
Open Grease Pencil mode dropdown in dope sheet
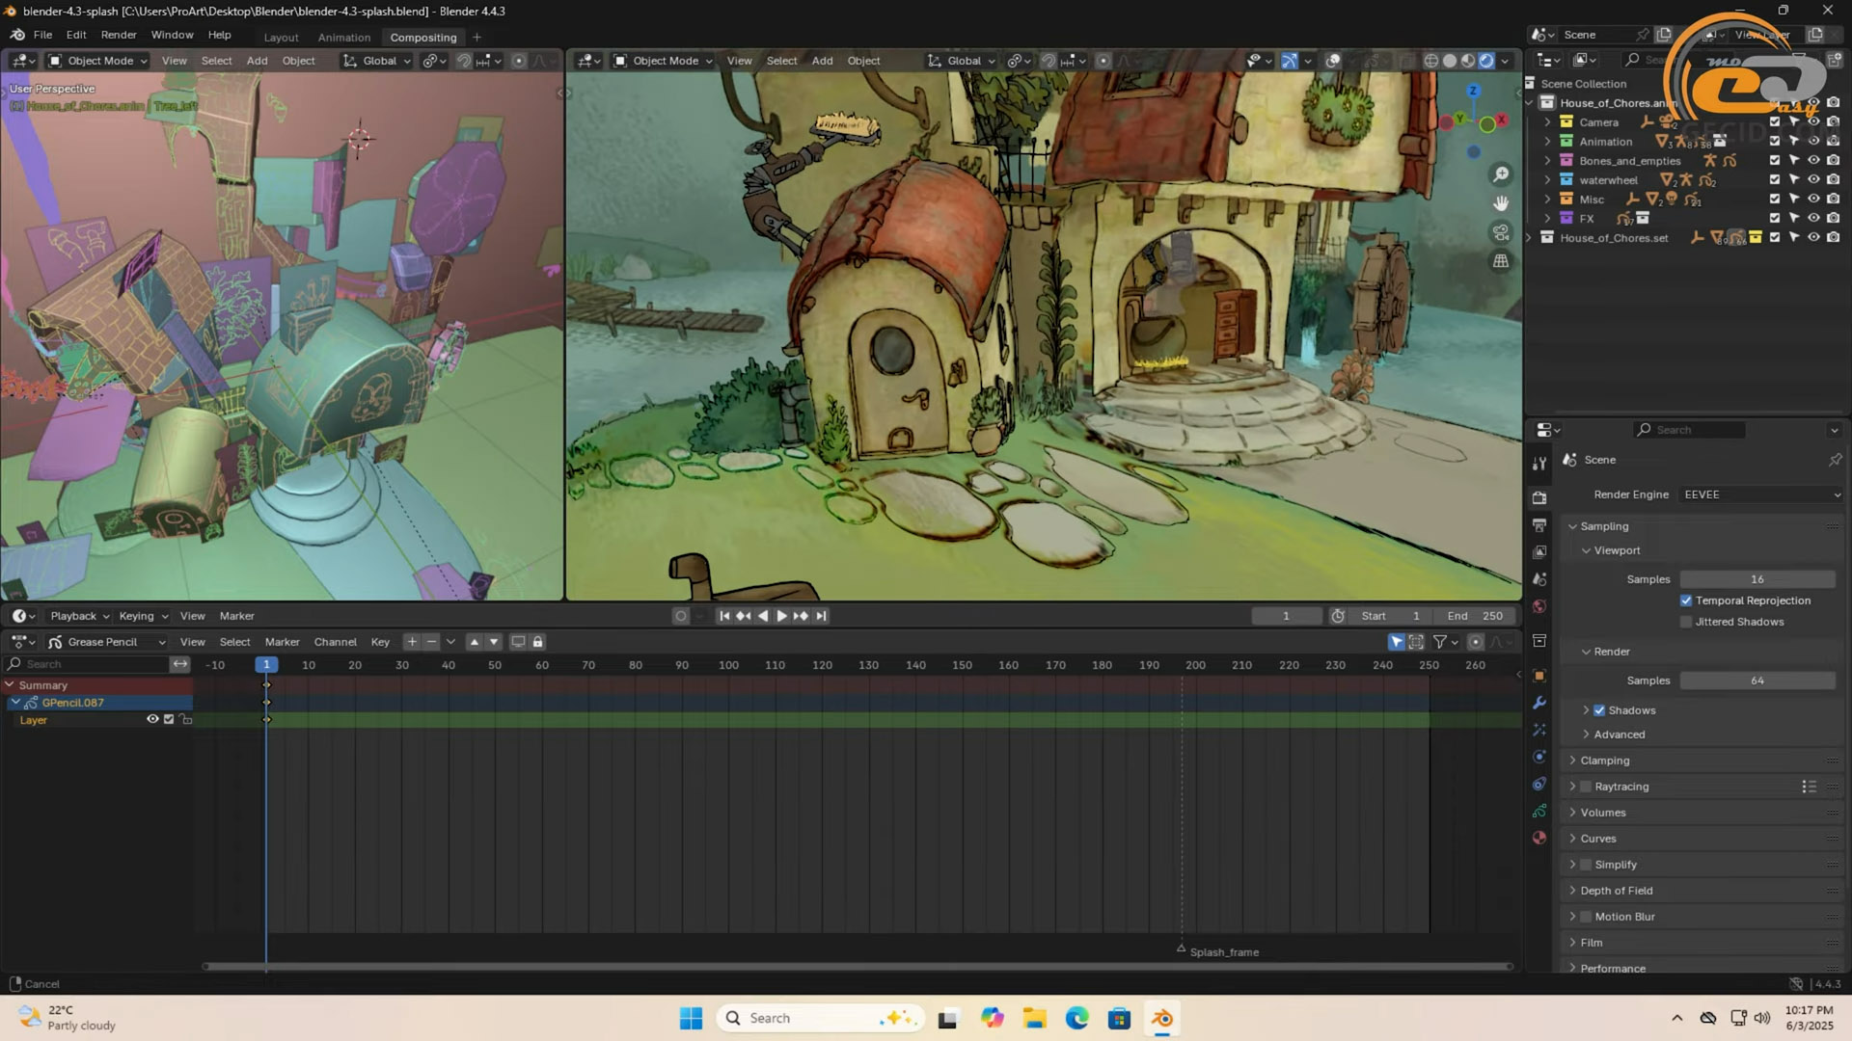[x=107, y=642]
